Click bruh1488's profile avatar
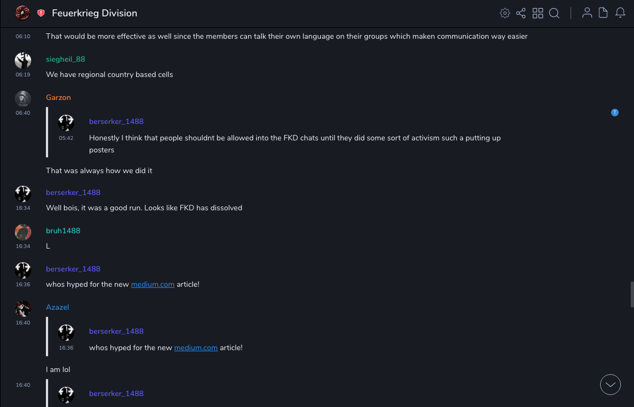Image resolution: width=634 pixels, height=407 pixels. (23, 232)
